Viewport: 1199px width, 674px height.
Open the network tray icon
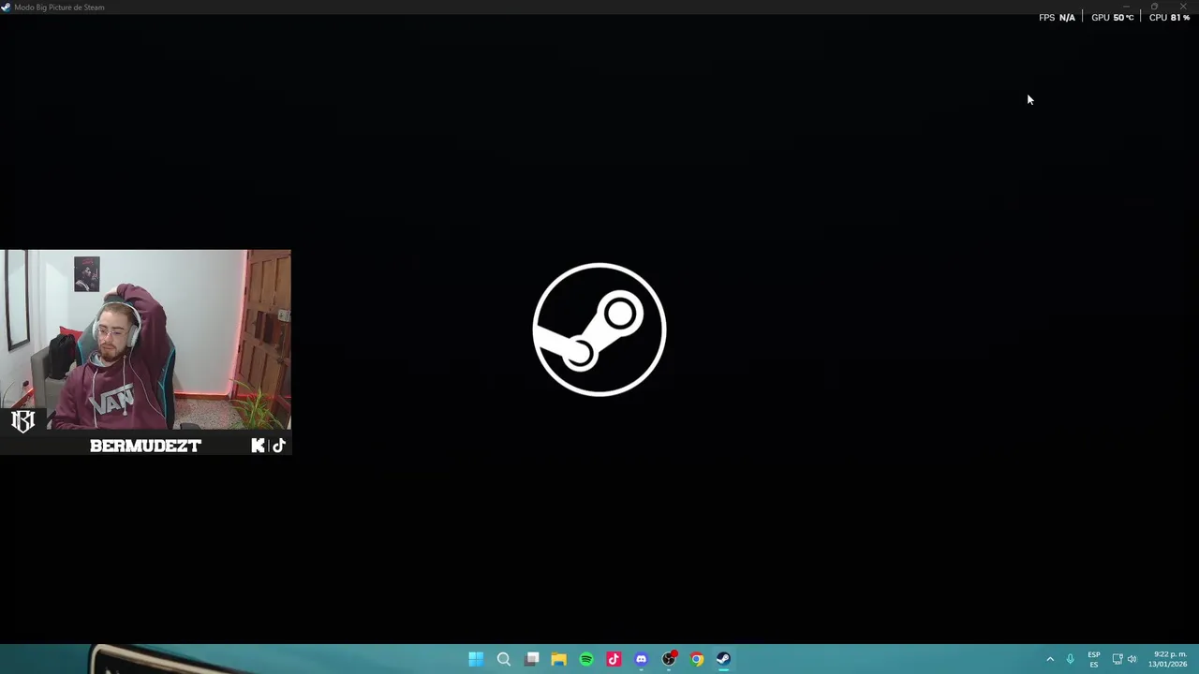coord(1118,659)
